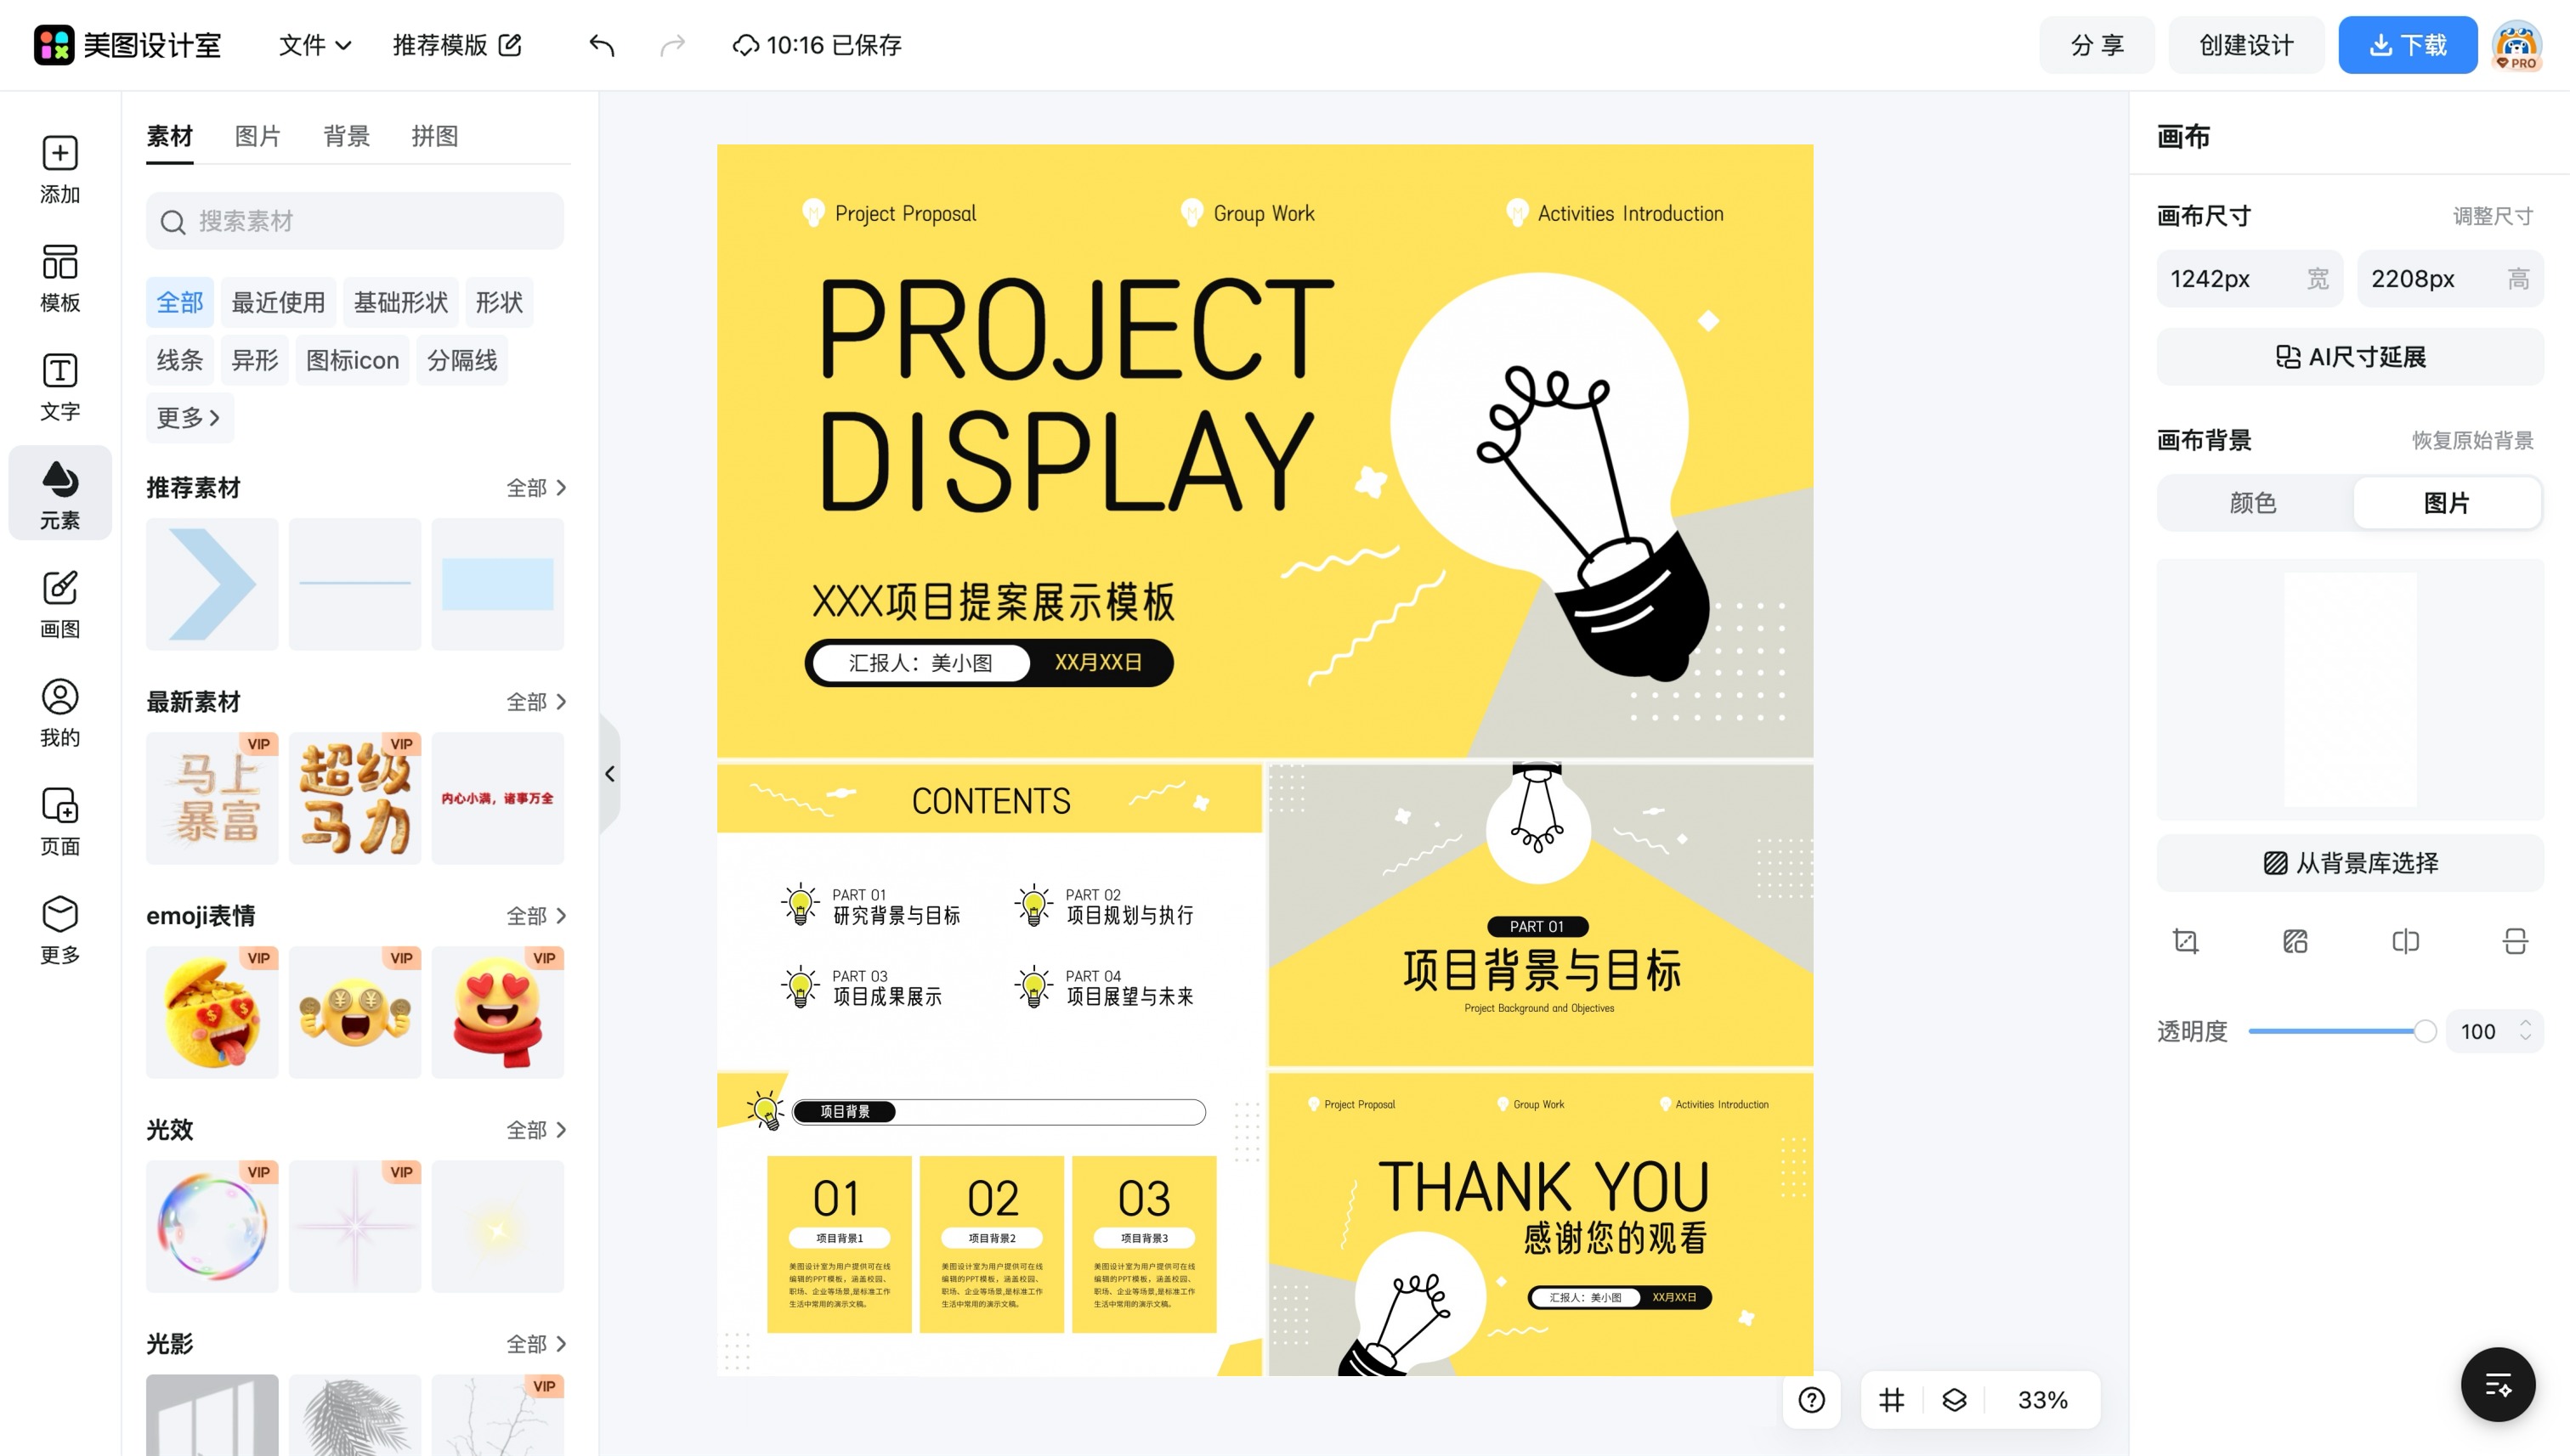Click the crop background icon
Image resolution: width=2570 pixels, height=1456 pixels.
(x=2186, y=941)
